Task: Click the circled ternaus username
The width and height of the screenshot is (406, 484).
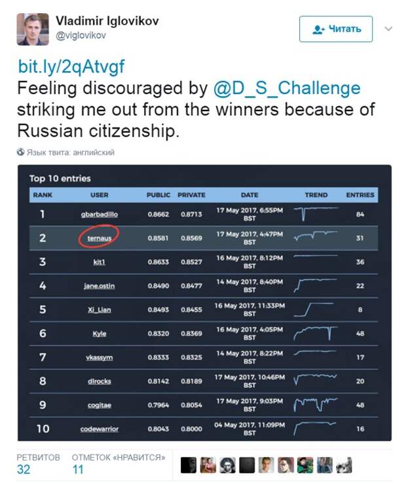Action: coord(99,238)
